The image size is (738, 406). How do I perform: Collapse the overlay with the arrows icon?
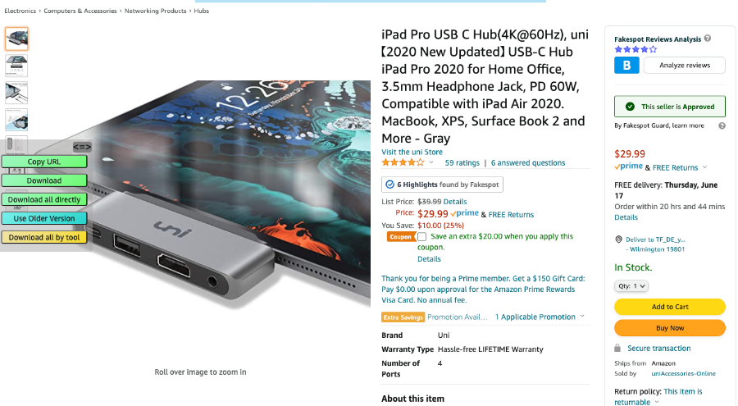82,147
